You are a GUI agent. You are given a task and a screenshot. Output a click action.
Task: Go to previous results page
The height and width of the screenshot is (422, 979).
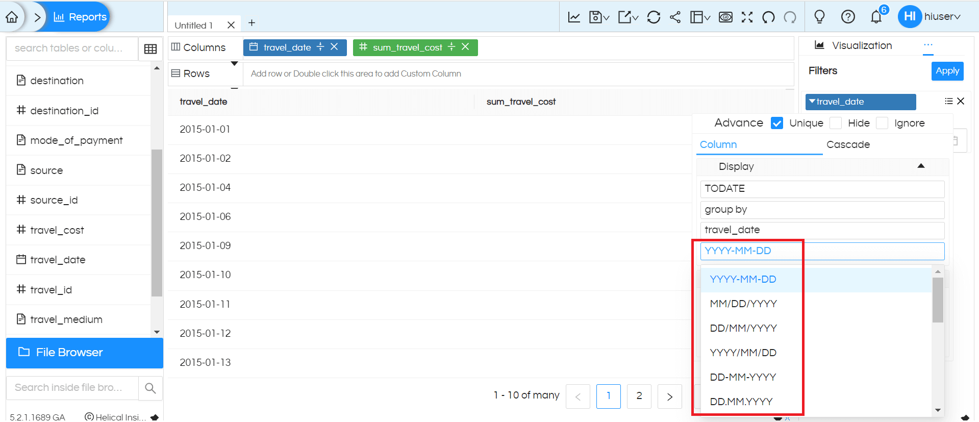(x=578, y=396)
